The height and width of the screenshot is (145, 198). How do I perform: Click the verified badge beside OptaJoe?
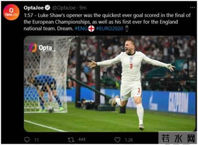pos(48,8)
